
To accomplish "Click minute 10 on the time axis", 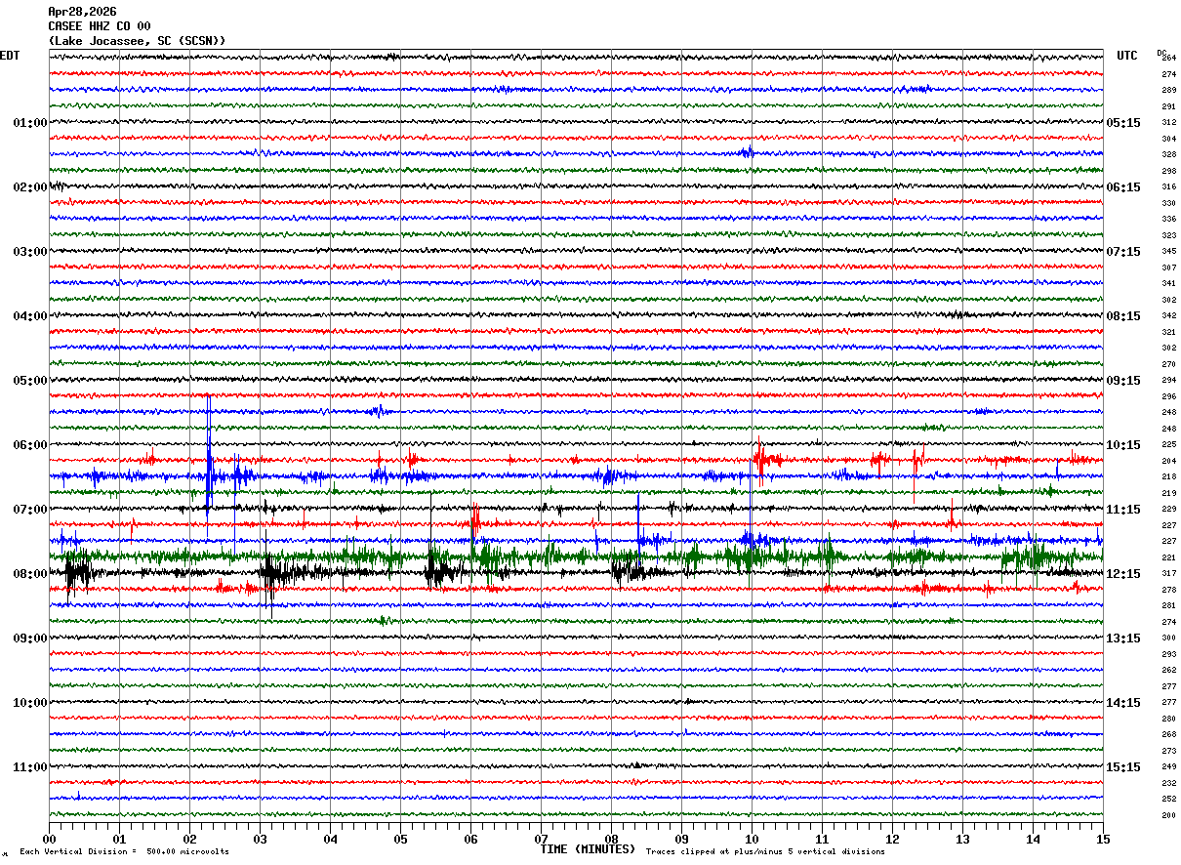I will 752,839.
